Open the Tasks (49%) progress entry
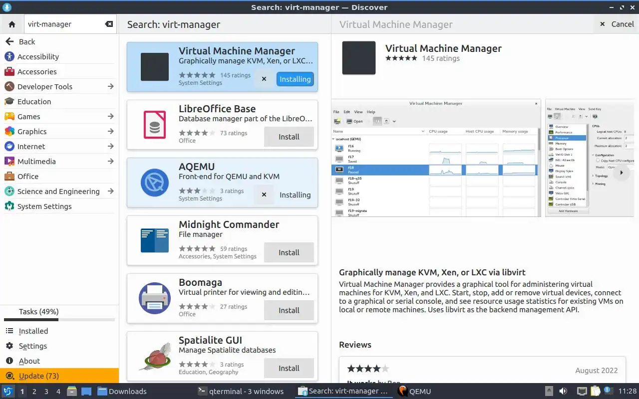 [x=59, y=314]
